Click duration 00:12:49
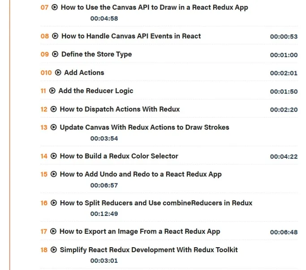The image size is (306, 270). point(104,214)
